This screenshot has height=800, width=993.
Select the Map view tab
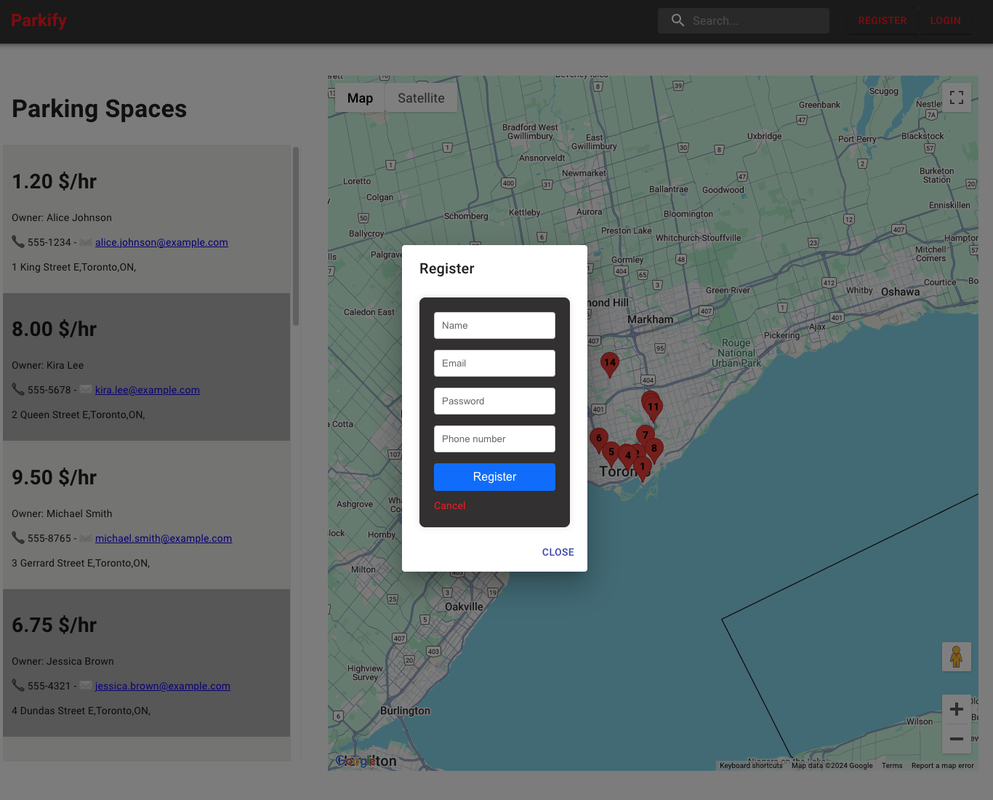pos(360,98)
